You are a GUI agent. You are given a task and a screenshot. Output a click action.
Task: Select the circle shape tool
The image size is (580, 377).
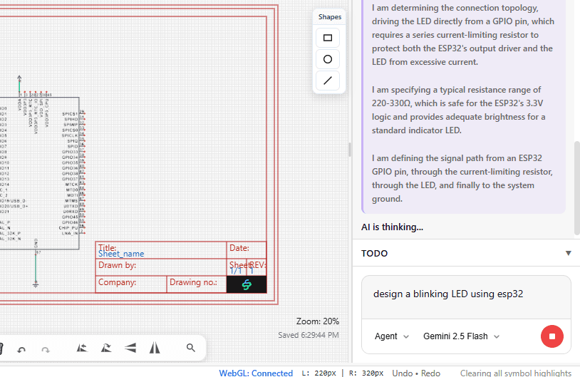pyautogui.click(x=328, y=59)
